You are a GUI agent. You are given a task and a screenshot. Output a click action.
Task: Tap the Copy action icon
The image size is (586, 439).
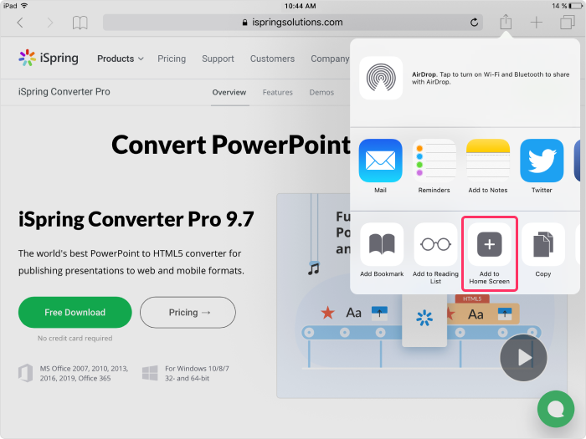coord(543,244)
